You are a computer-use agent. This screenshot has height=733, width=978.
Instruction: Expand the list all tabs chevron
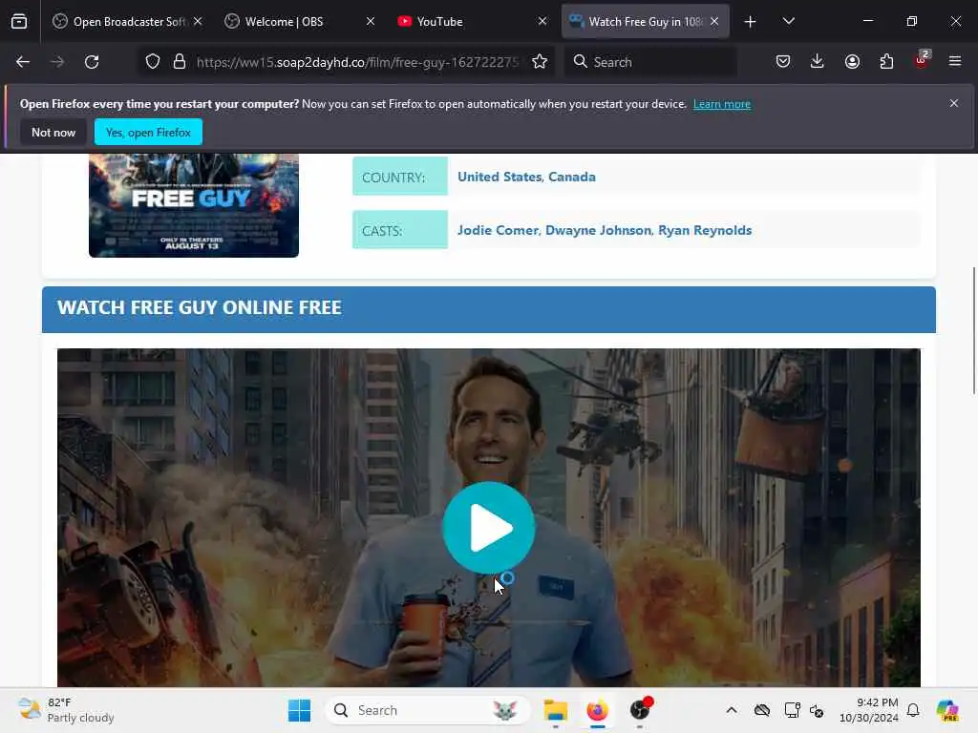[788, 21]
